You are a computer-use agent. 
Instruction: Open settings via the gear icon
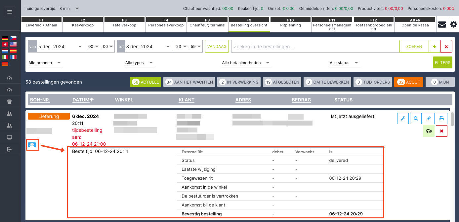[453, 24]
